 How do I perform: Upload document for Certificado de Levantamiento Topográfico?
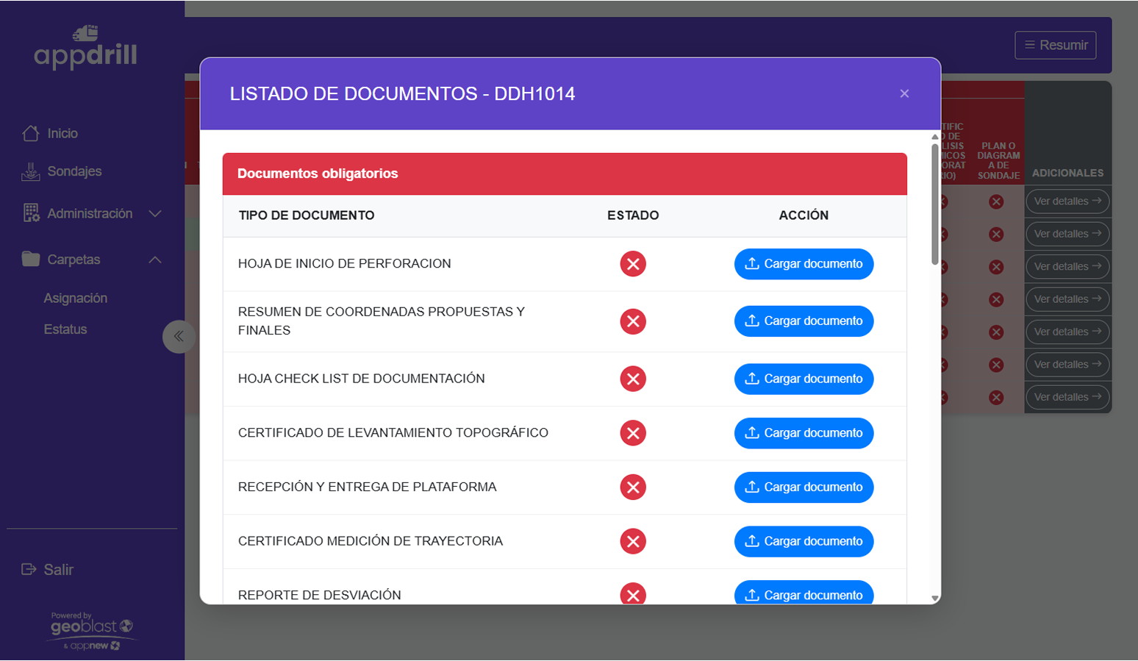(804, 433)
